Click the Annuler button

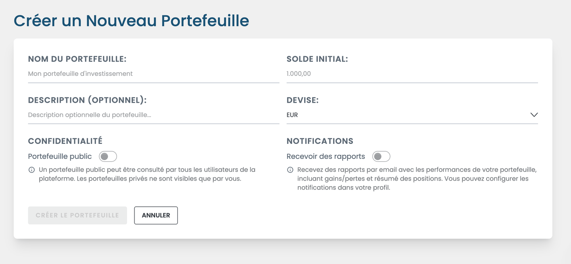pyautogui.click(x=156, y=215)
